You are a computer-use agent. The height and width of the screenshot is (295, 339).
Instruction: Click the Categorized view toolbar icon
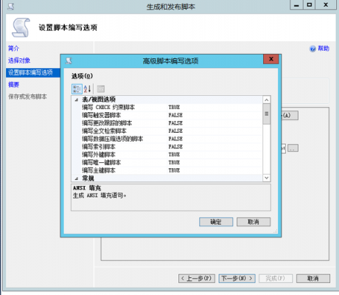click(77, 88)
